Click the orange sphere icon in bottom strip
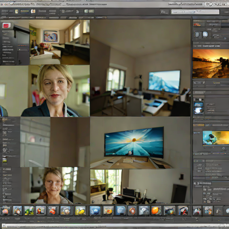The image size is (229, 229). pyautogui.click(x=156, y=211)
